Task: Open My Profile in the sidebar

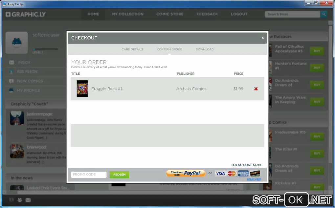Action: coord(29,91)
